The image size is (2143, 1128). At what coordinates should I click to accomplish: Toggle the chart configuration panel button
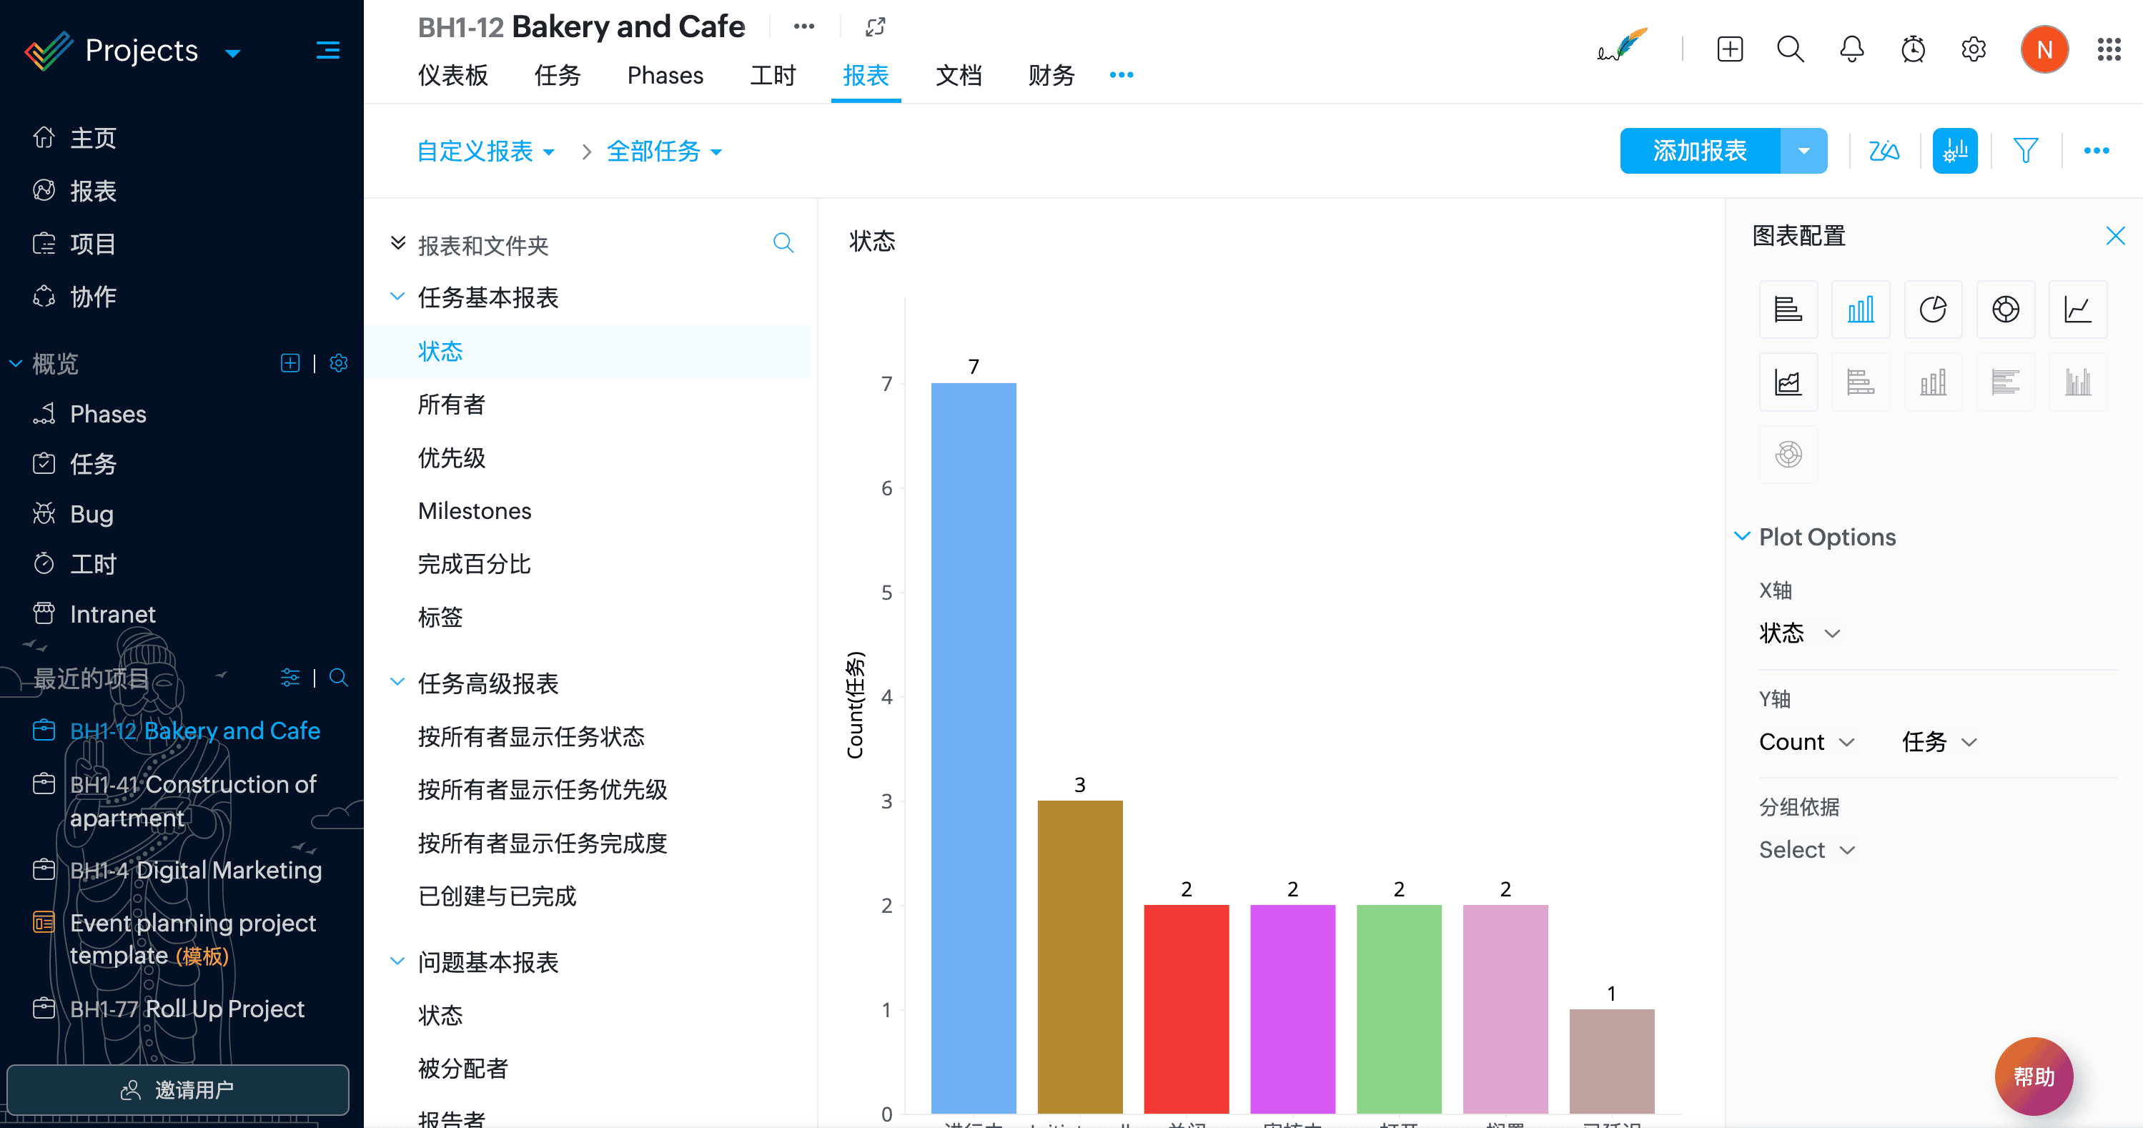pos(1954,151)
